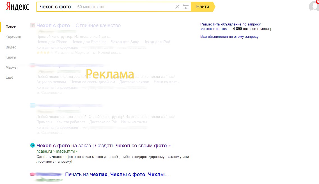Open result Печать на чехлах, Чехлы с фото
Screen dimensions: 319x184
click(x=117, y=174)
